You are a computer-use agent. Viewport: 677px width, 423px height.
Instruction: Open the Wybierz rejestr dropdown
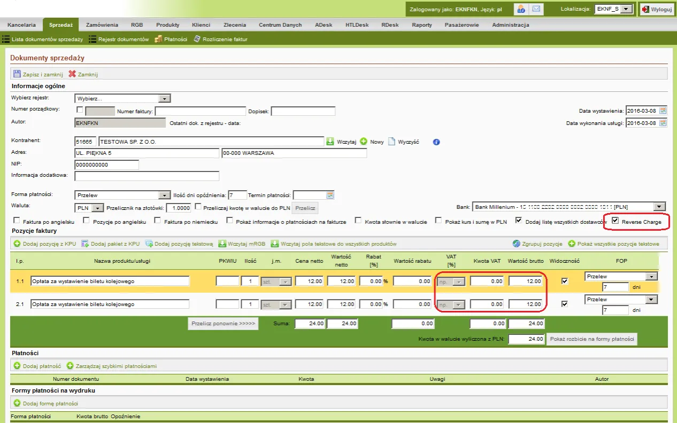pyautogui.click(x=122, y=99)
